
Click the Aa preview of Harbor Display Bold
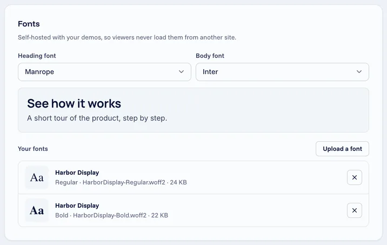37,210
